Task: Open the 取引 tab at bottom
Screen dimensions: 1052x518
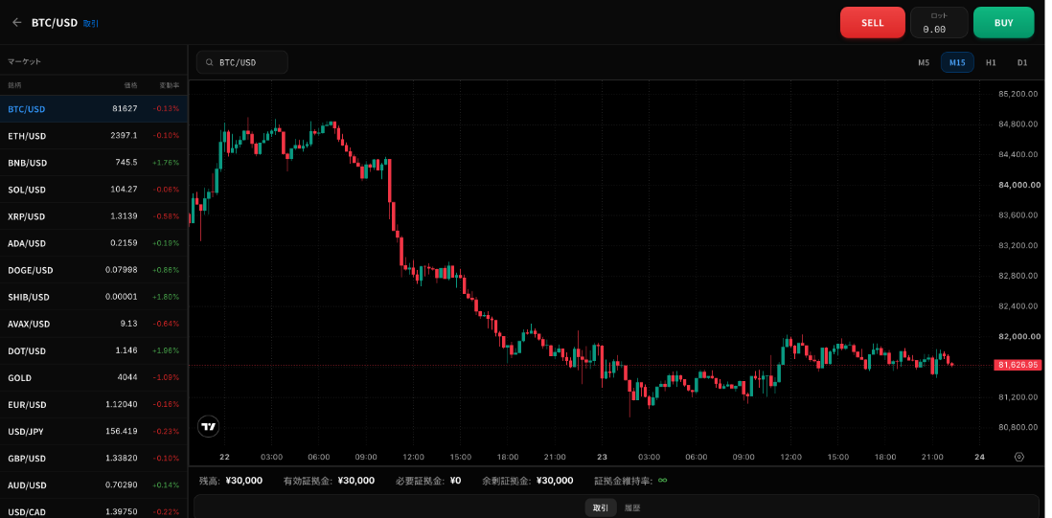Action: pos(600,508)
